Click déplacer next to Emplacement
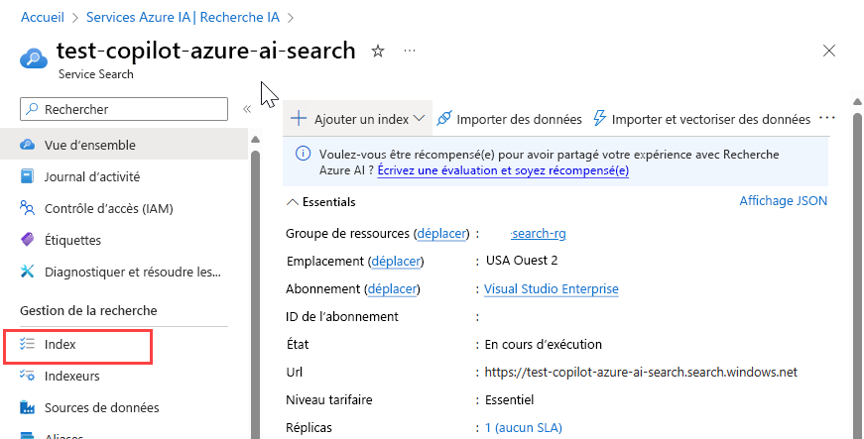The image size is (864, 439). pos(396,262)
